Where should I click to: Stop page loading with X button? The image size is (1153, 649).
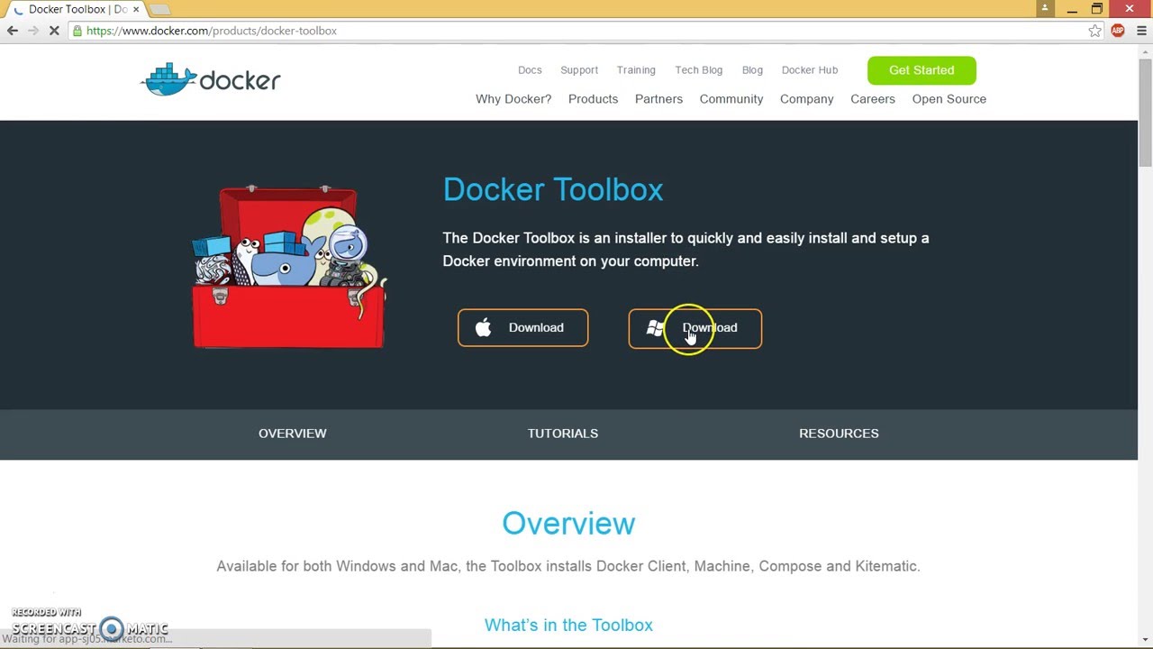click(54, 31)
